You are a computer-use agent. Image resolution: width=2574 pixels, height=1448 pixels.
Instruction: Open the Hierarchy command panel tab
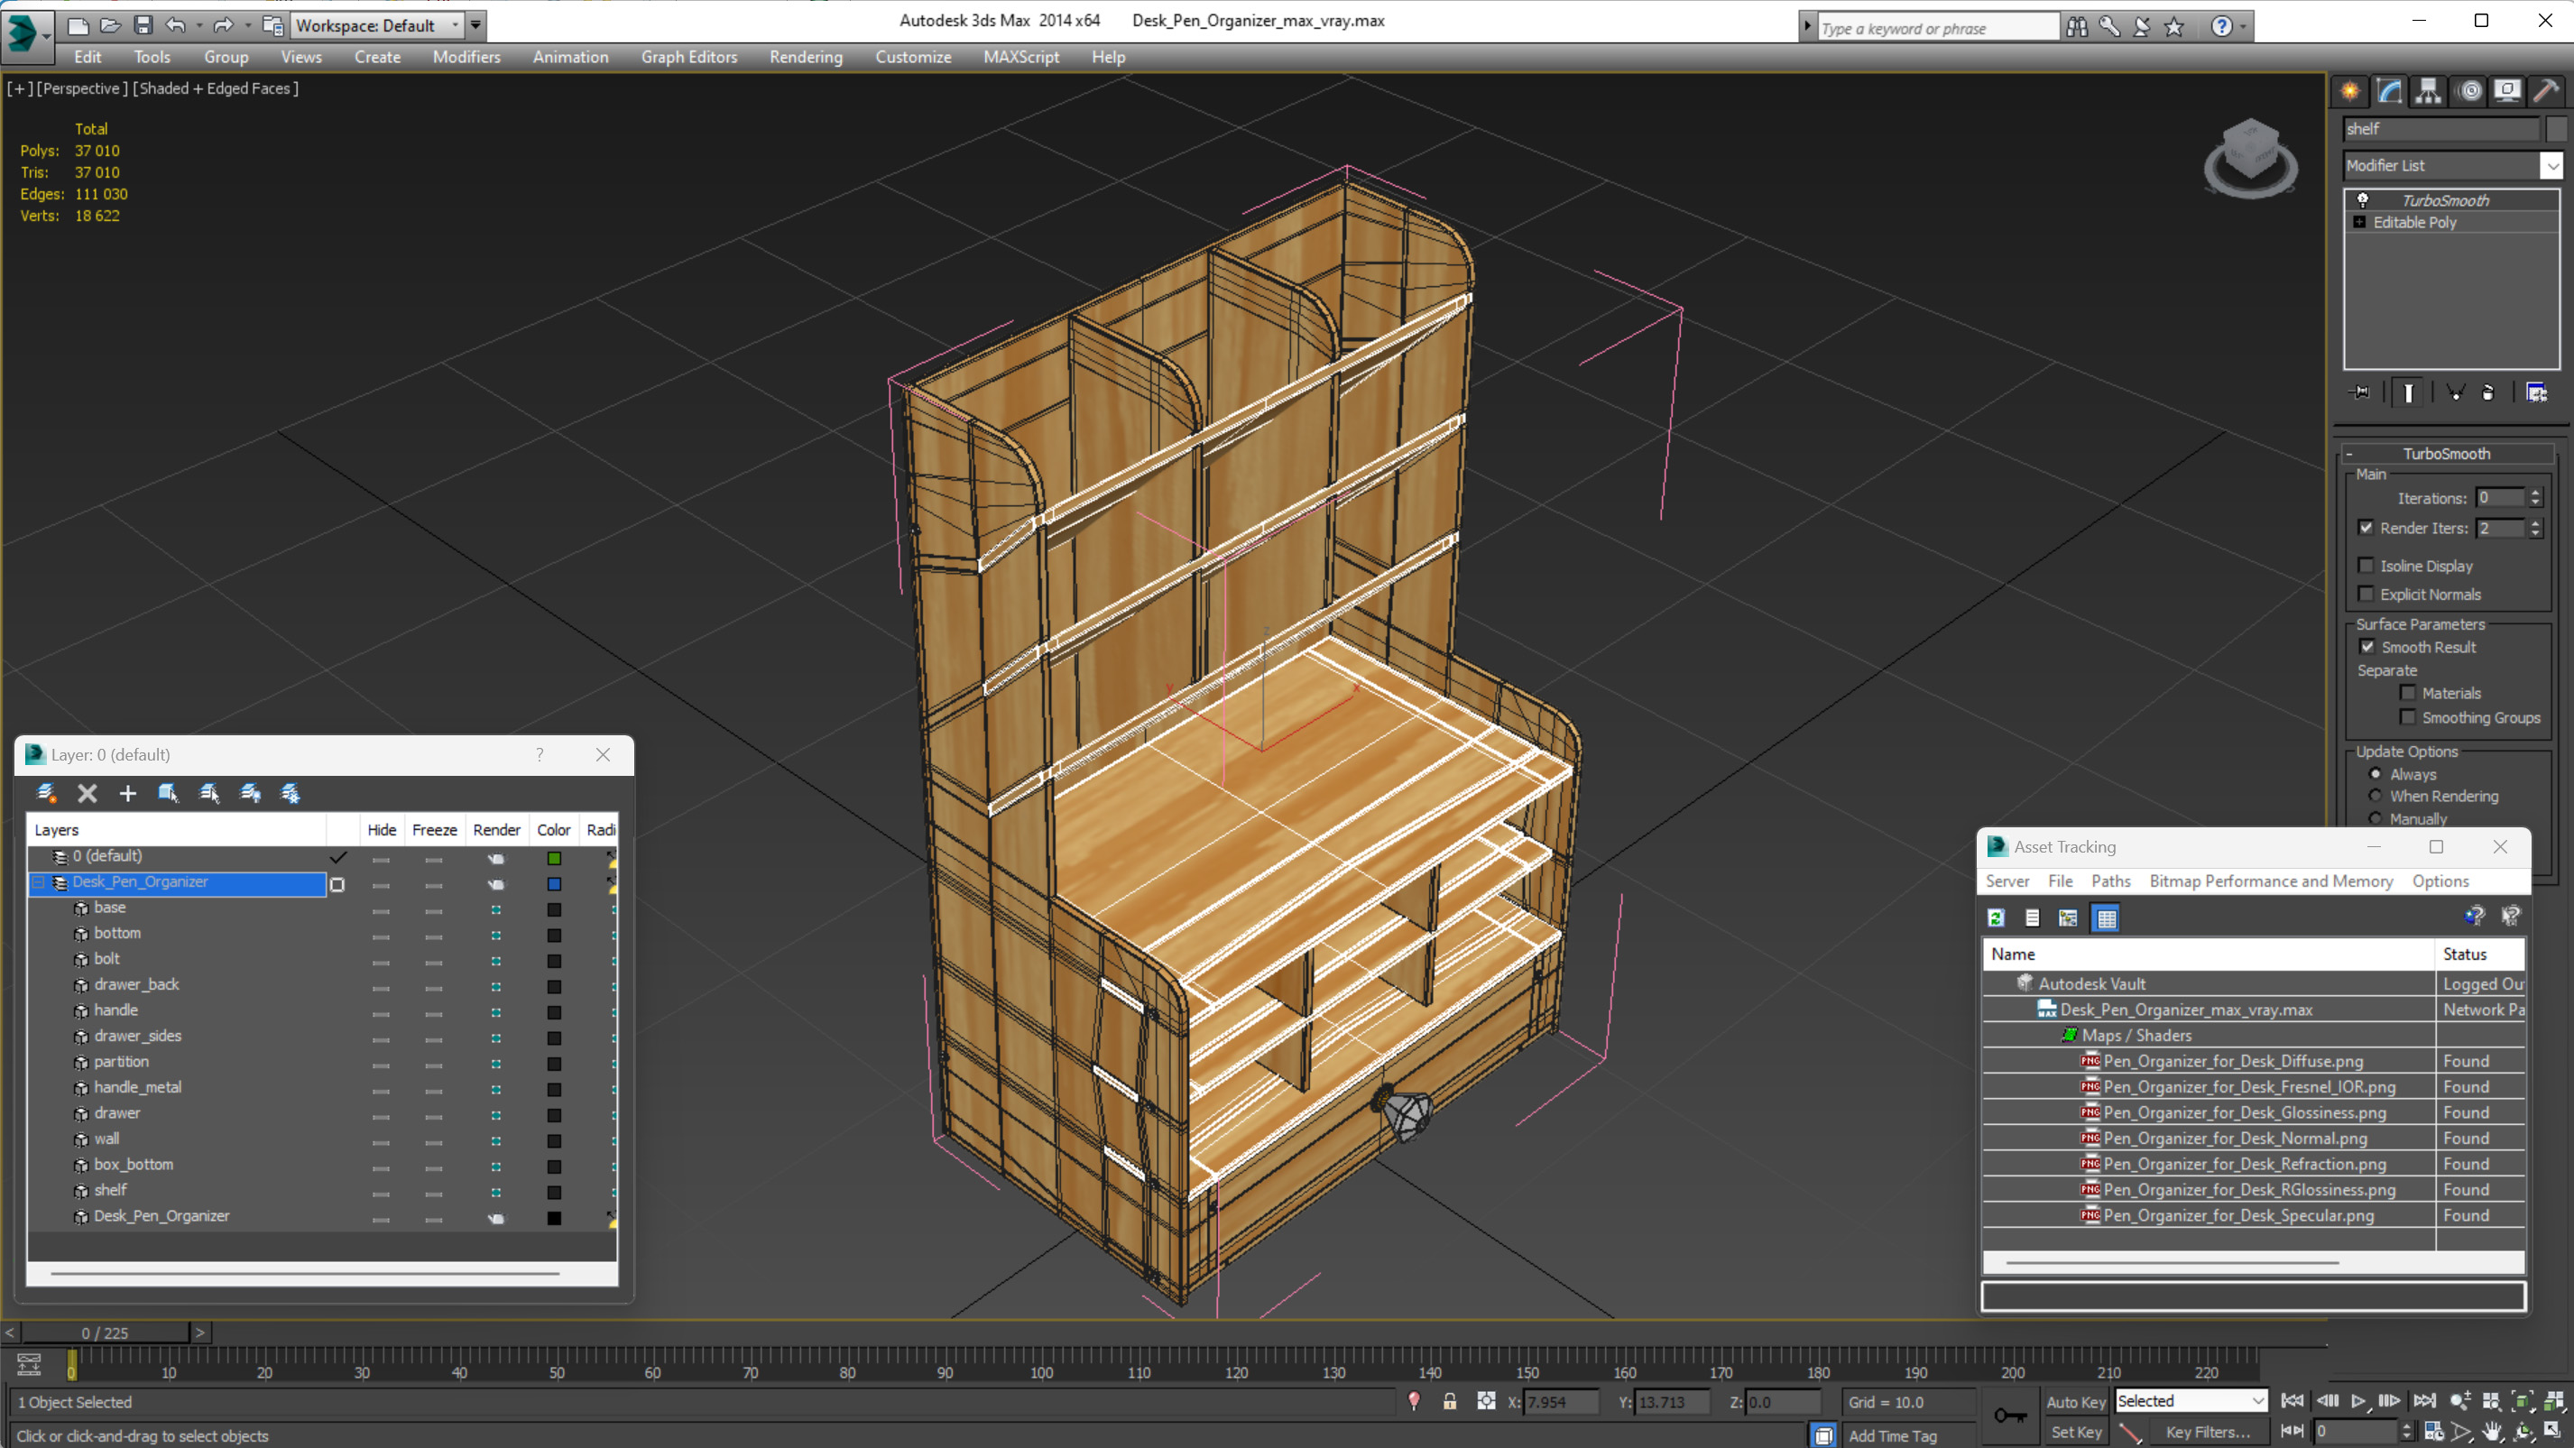pyautogui.click(x=2428, y=91)
